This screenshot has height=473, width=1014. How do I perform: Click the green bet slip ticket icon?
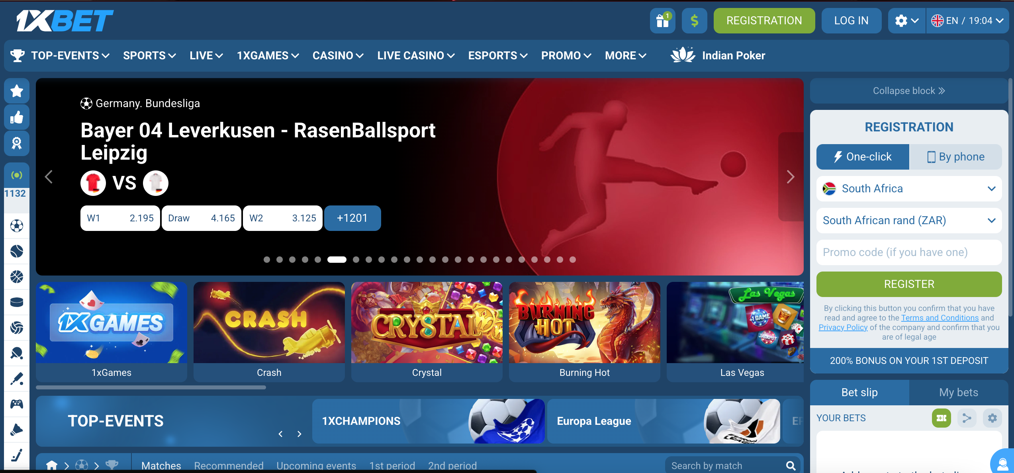pos(942,418)
